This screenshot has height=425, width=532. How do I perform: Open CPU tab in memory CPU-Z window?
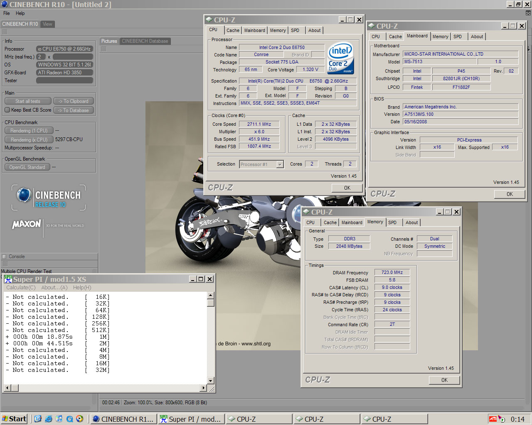(x=310, y=222)
